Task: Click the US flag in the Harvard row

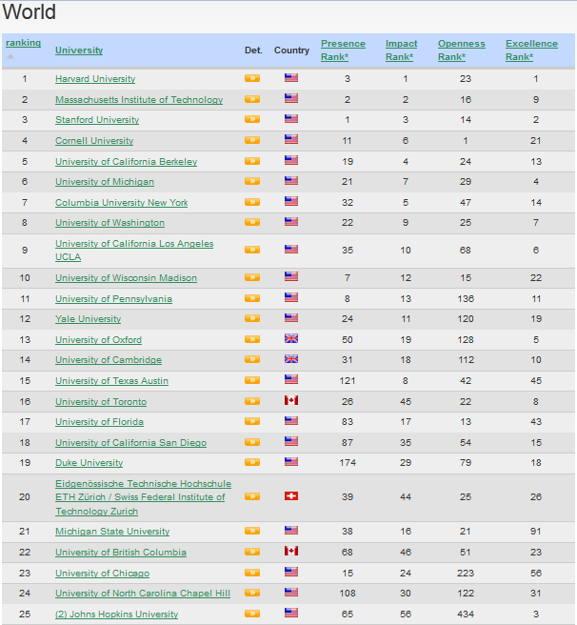Action: pyautogui.click(x=291, y=78)
